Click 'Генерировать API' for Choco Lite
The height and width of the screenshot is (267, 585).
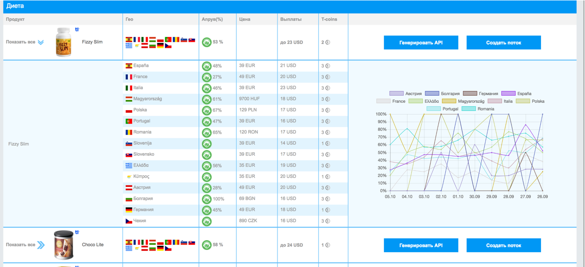[421, 245]
